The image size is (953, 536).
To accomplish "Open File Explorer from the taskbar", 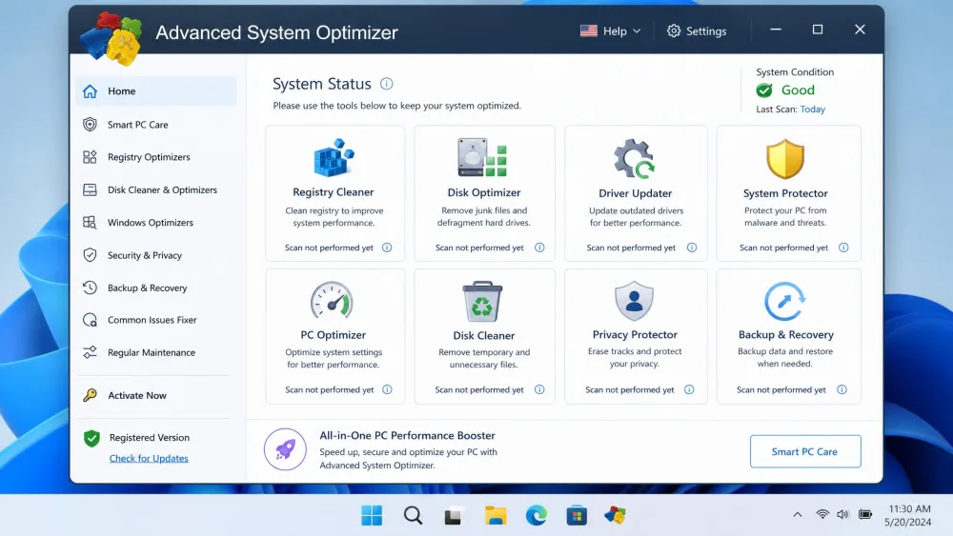I will click(496, 515).
